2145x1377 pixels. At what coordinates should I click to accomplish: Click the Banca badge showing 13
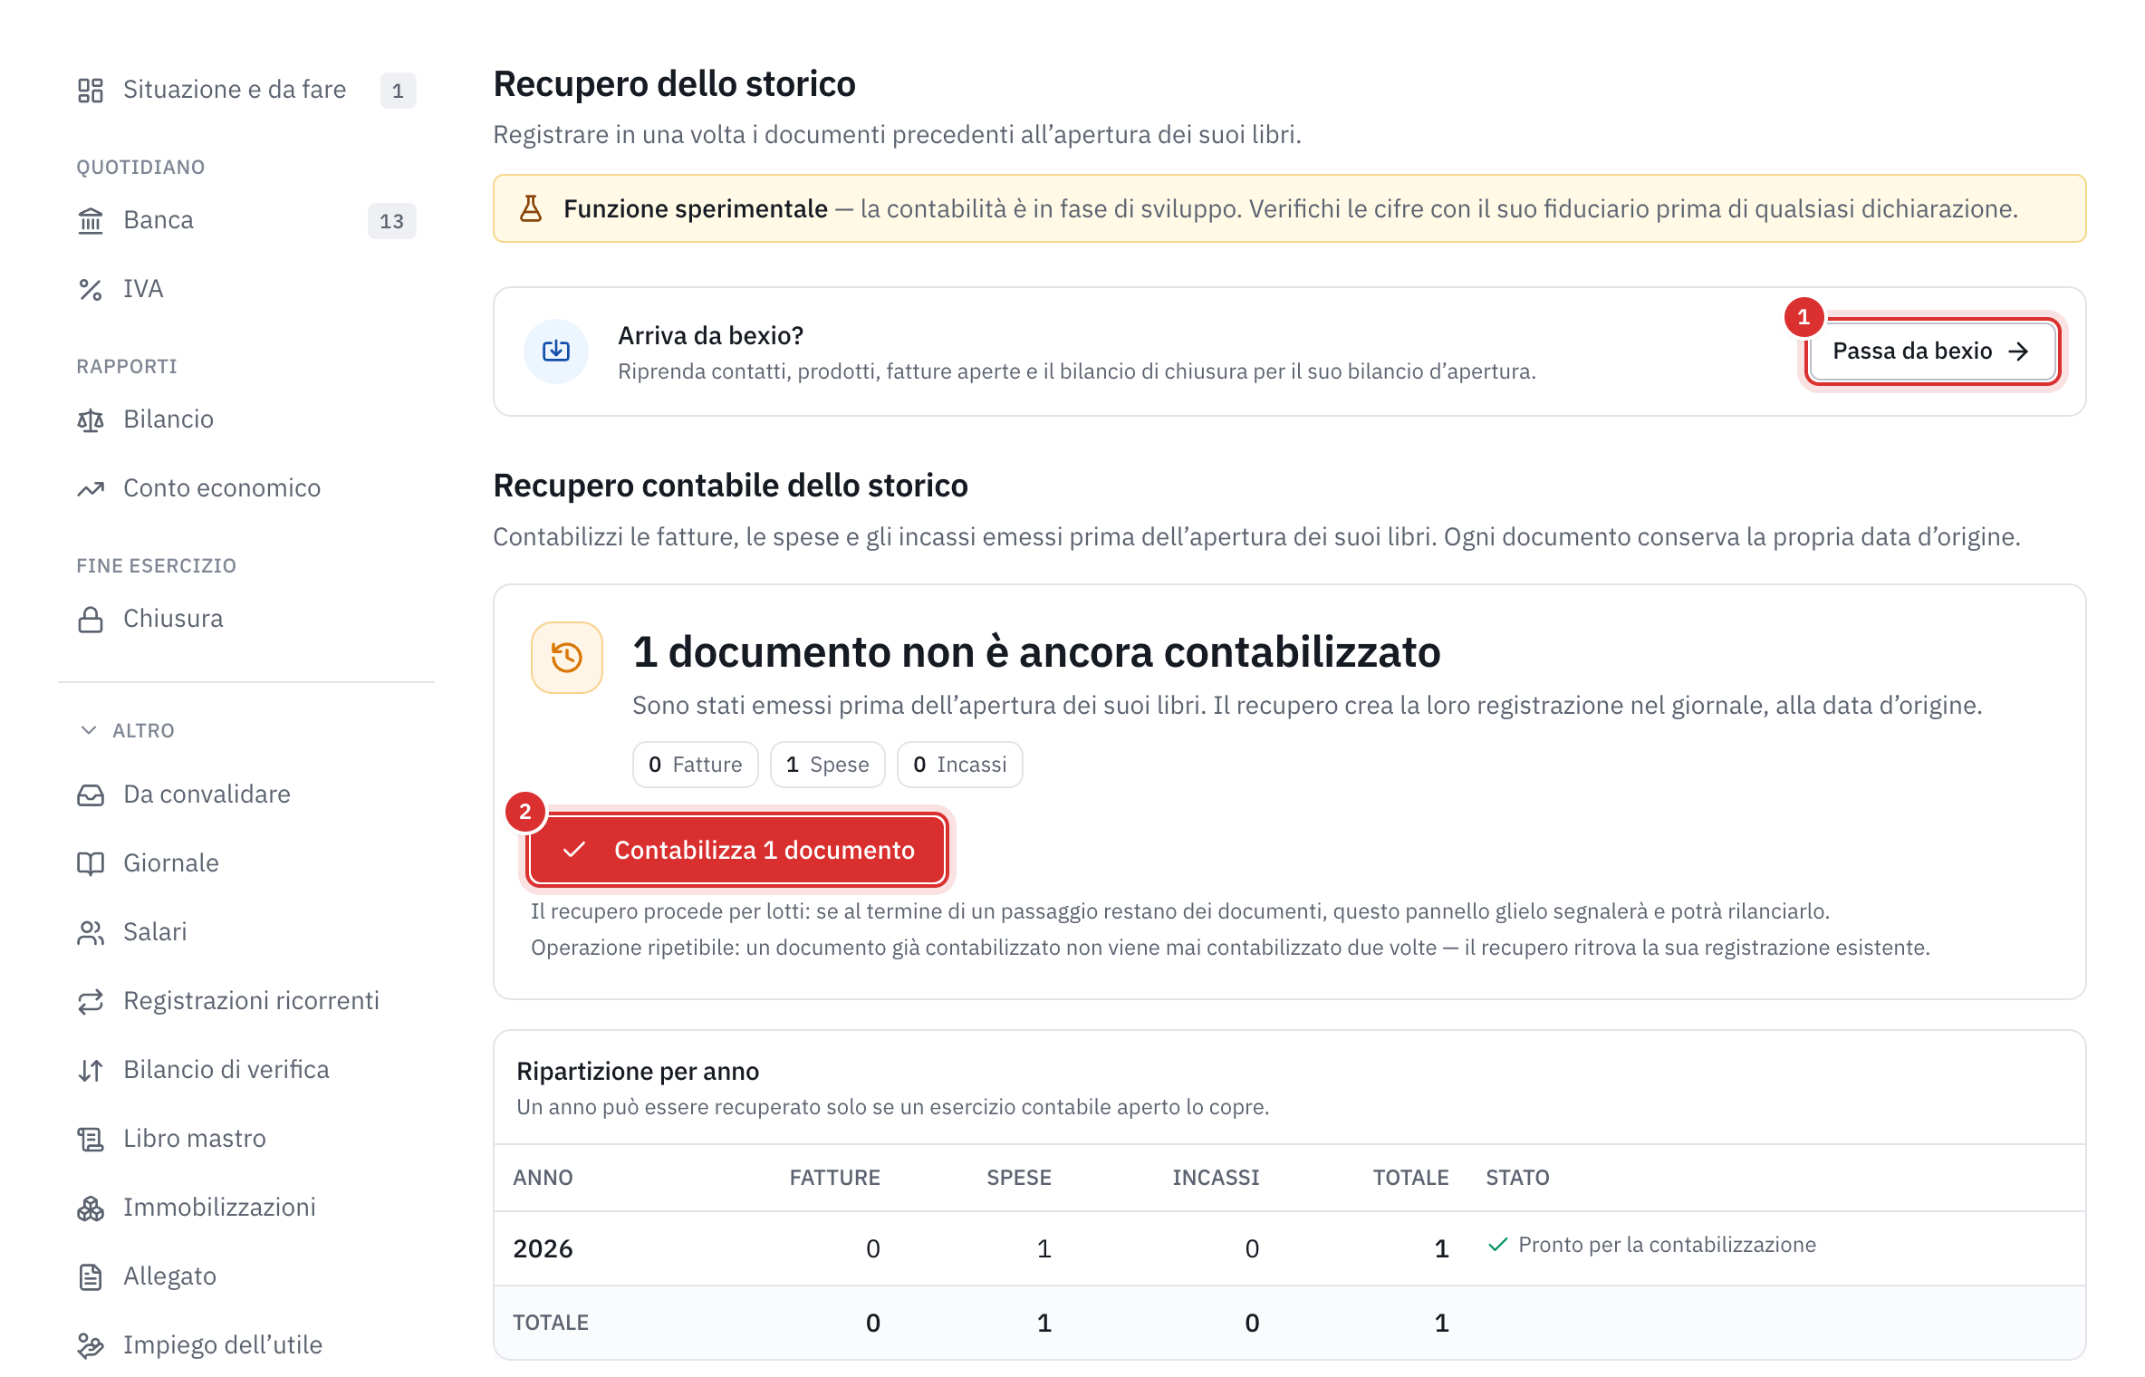391,221
